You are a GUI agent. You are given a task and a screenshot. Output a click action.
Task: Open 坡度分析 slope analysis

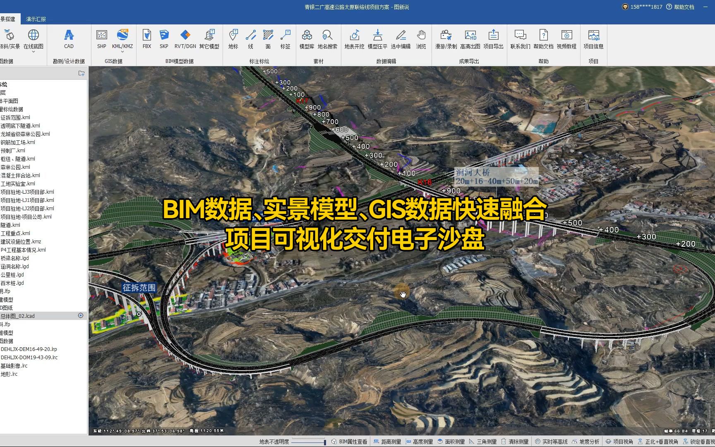[585, 442]
